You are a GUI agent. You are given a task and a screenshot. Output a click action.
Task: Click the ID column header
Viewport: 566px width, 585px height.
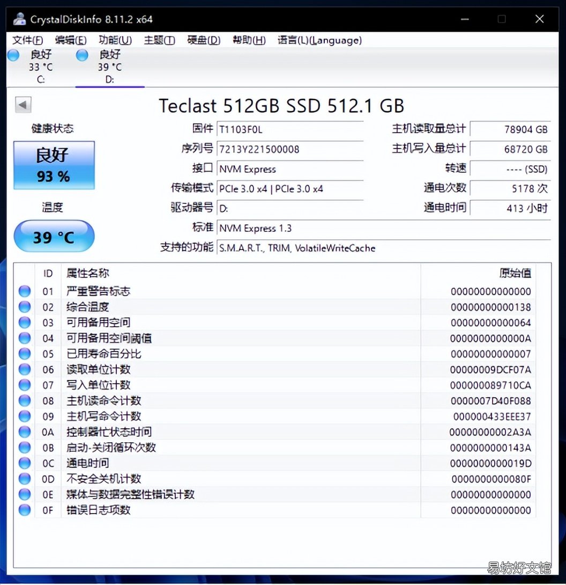[x=48, y=273]
